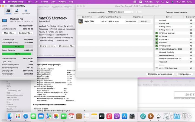The image size is (195, 122).
Task: Select the Trackpad sensor row
Action: (175, 62)
